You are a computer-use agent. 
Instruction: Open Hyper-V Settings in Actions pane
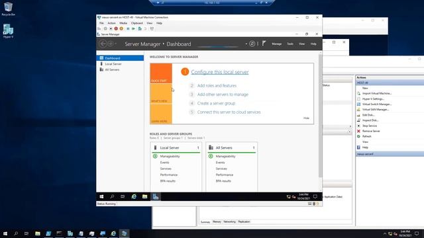pos(373,99)
